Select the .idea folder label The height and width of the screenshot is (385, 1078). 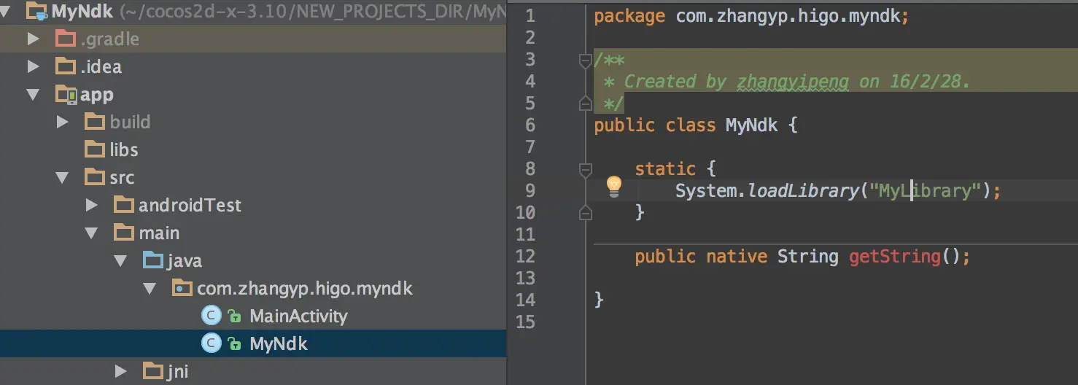(101, 66)
